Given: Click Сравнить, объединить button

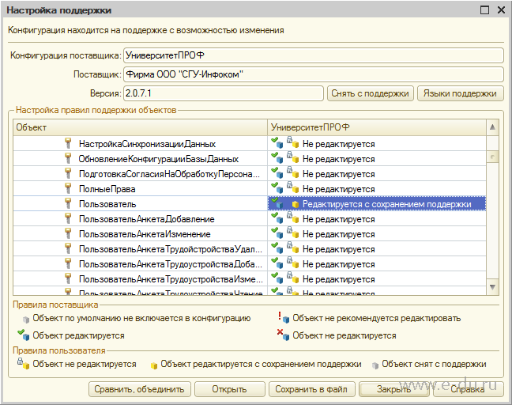Looking at the screenshot, I should [139, 389].
